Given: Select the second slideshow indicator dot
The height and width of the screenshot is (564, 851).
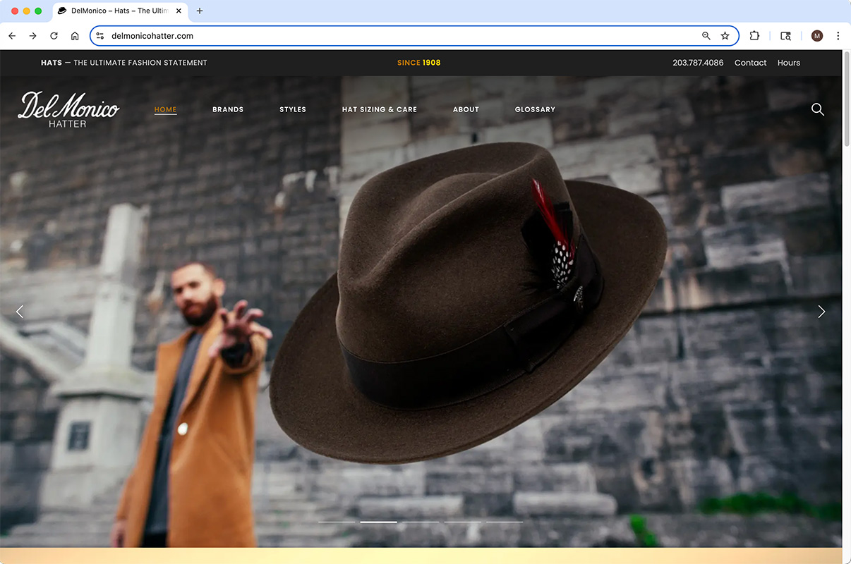Looking at the screenshot, I should 378,522.
